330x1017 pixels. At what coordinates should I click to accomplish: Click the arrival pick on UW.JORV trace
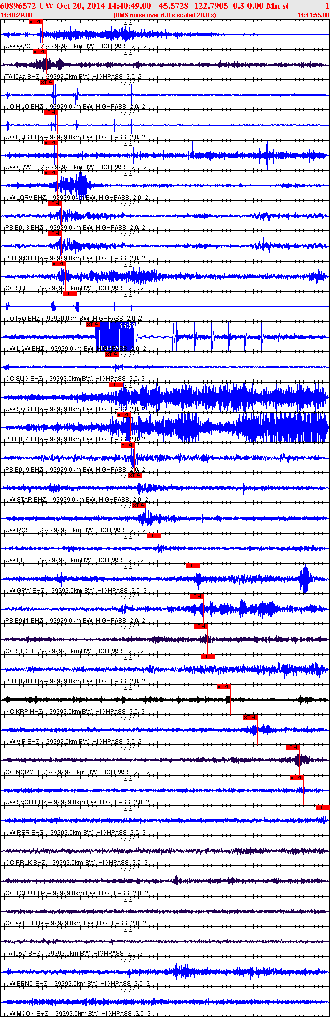coord(51,173)
